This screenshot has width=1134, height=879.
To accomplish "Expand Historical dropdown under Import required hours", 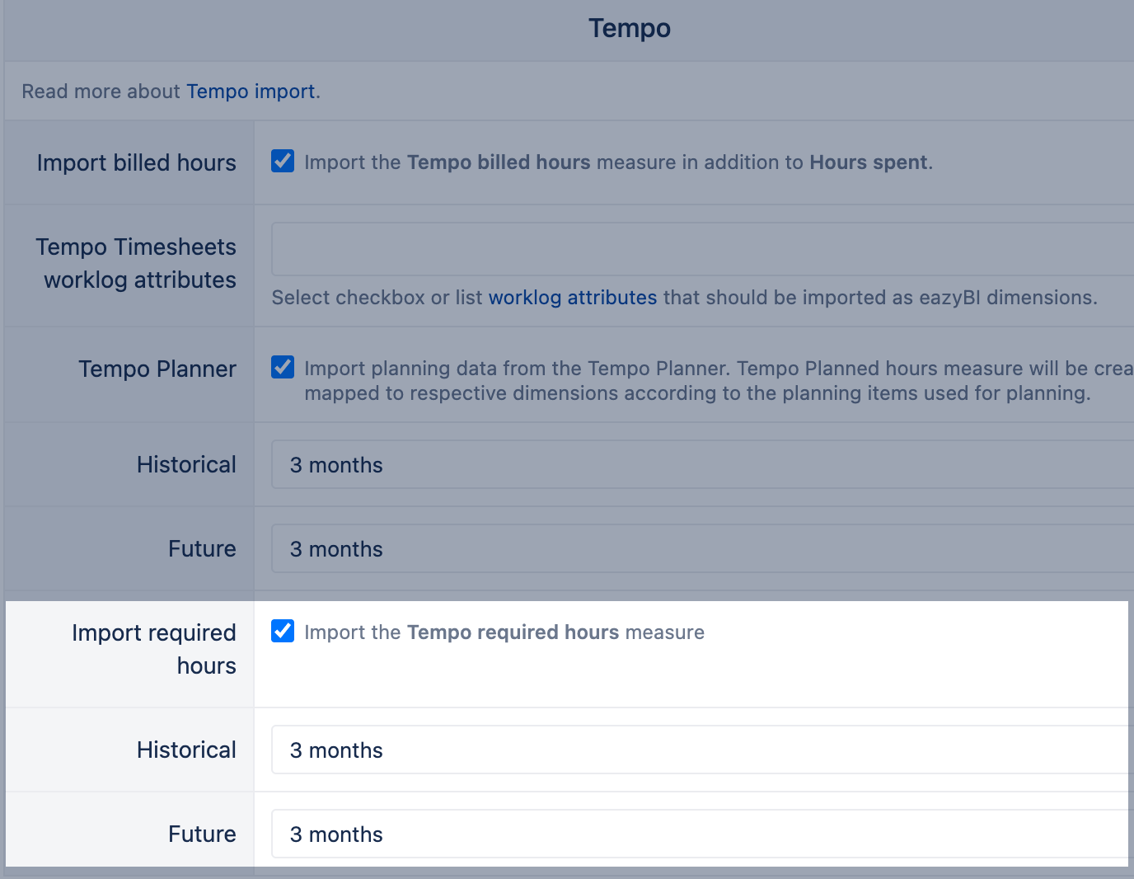I will pyautogui.click(x=701, y=750).
